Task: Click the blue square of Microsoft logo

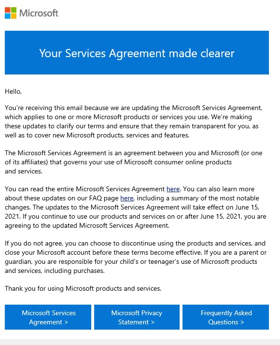Action: pos(8,16)
